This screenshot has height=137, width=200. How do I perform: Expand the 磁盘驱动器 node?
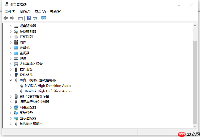[x=11, y=26]
